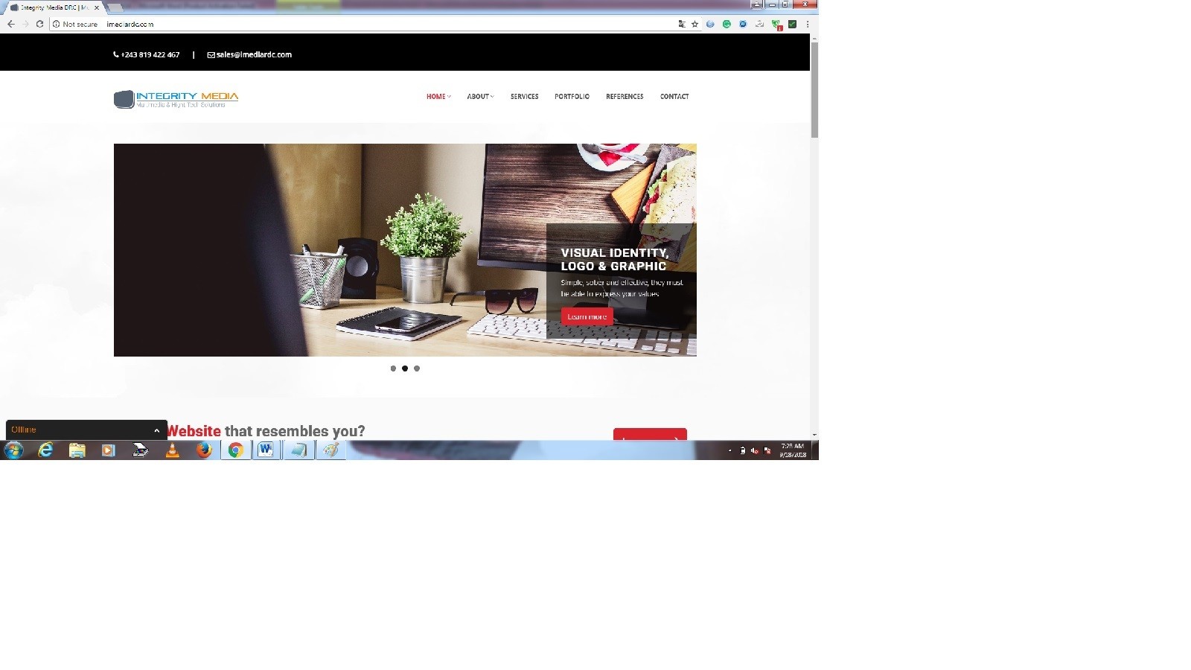This screenshot has width=1191, height=670.
Task: Open Windows Media Player from taskbar
Action: pyautogui.click(x=109, y=450)
